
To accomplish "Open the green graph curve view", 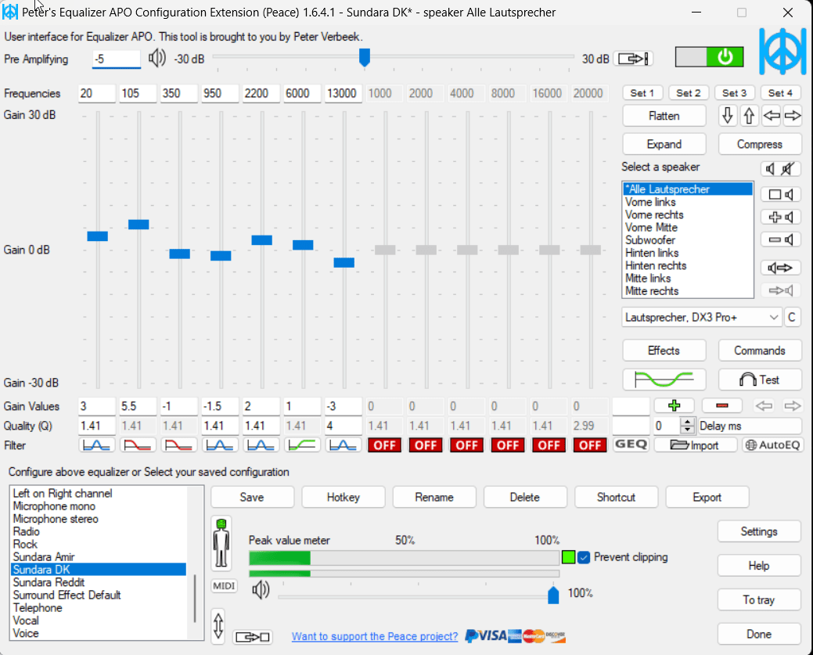I will pos(664,380).
